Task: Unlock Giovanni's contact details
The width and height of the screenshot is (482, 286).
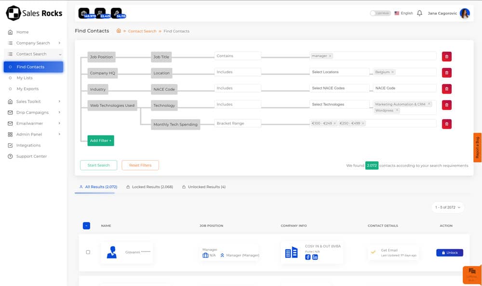Action: [x=449, y=253]
